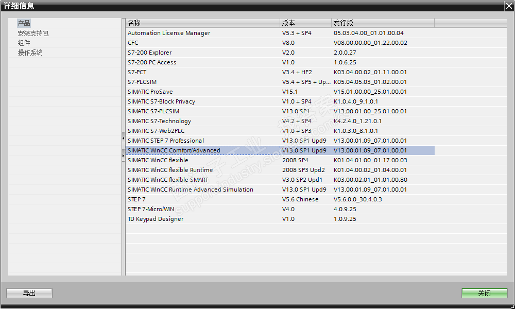
Task: Click version V5.3 + SP4 cell
Action: click(x=306, y=33)
